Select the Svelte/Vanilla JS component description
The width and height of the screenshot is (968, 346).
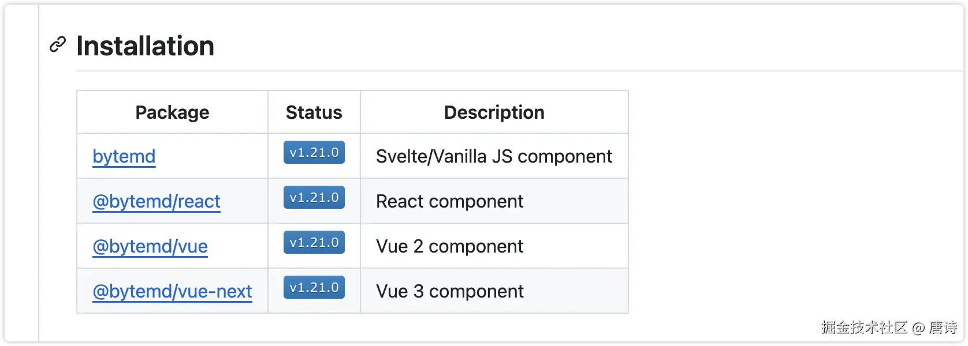point(494,156)
